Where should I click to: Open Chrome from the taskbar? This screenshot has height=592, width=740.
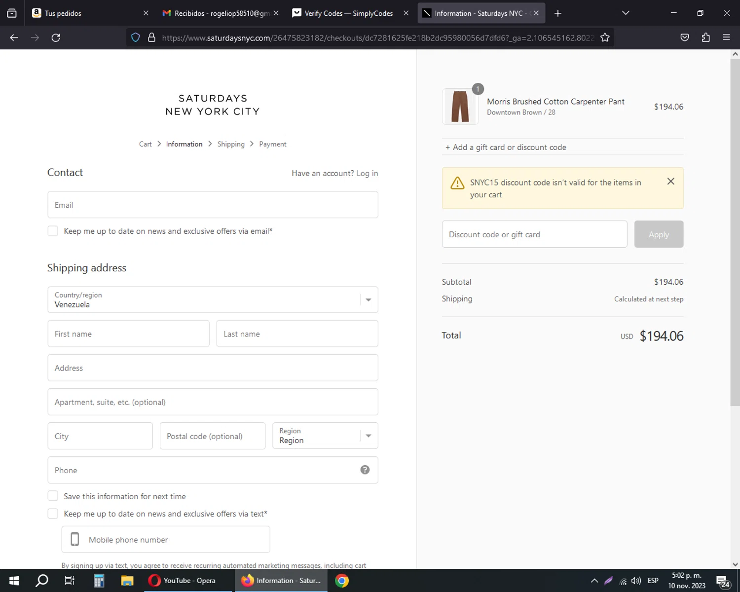click(x=342, y=581)
